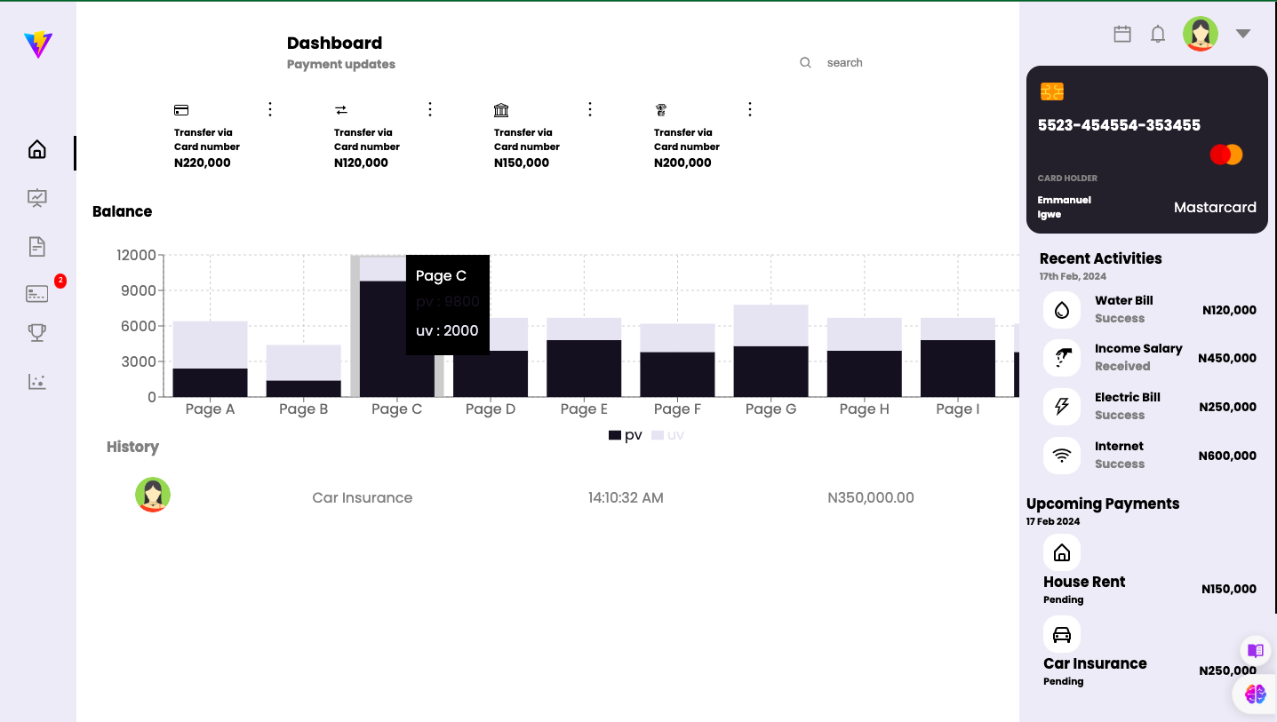Open the scatter chart sidebar icon
1277x722 pixels.
click(x=36, y=382)
